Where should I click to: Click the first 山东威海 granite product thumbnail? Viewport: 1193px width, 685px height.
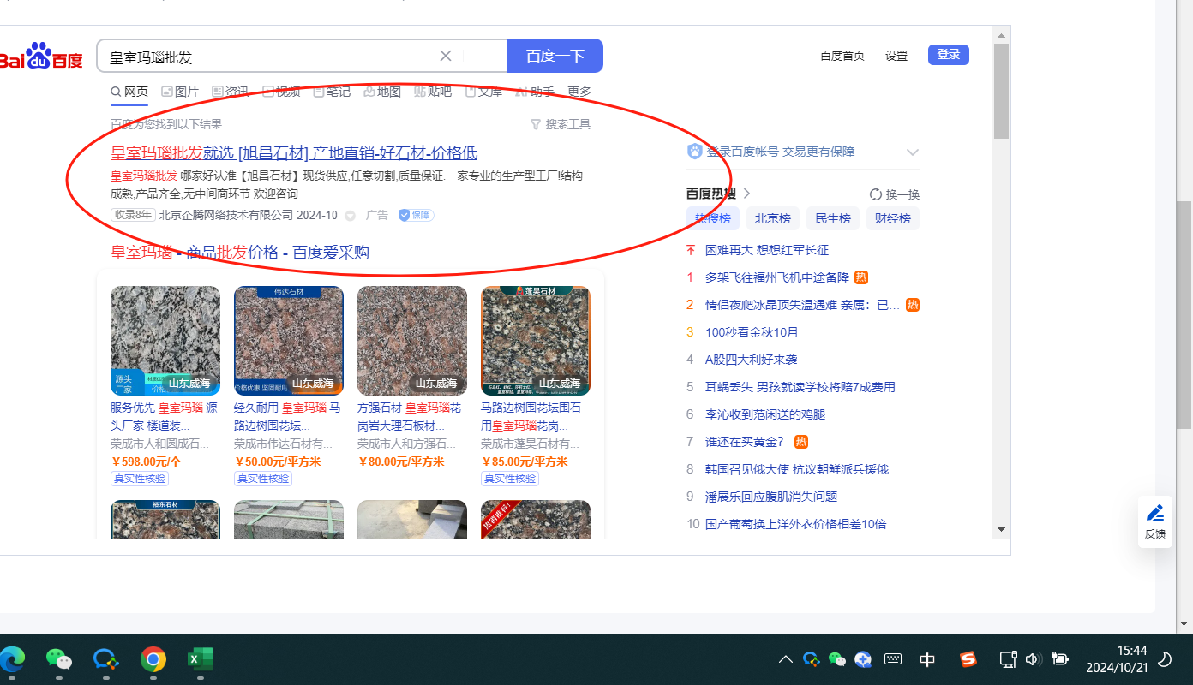coord(165,340)
